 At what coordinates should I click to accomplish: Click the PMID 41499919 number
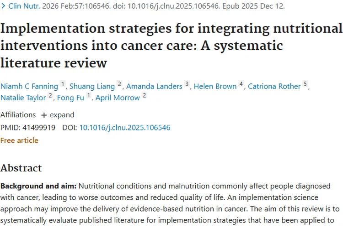pyautogui.click(x=38, y=128)
